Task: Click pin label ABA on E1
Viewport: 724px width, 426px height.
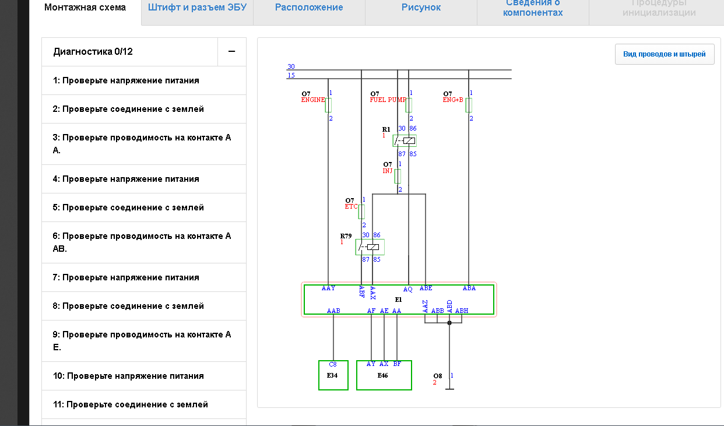Action: click(x=469, y=288)
